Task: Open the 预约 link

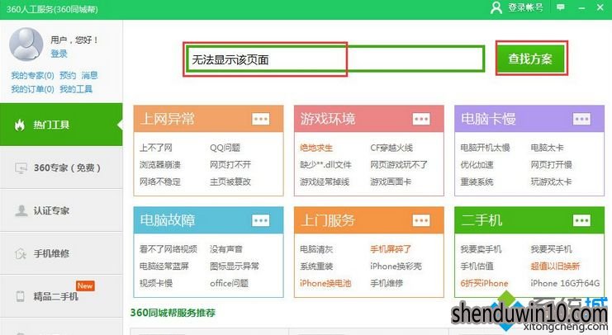Action: [x=68, y=75]
